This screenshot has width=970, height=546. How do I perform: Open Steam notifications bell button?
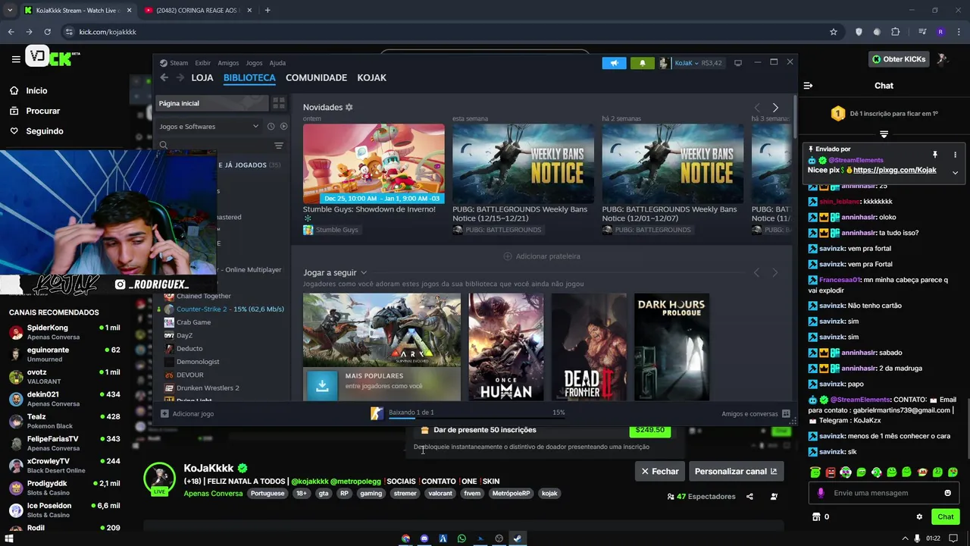(643, 63)
